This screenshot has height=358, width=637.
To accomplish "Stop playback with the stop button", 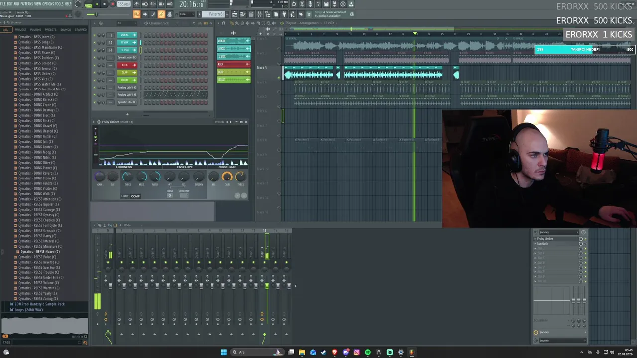I will (x=104, y=4).
